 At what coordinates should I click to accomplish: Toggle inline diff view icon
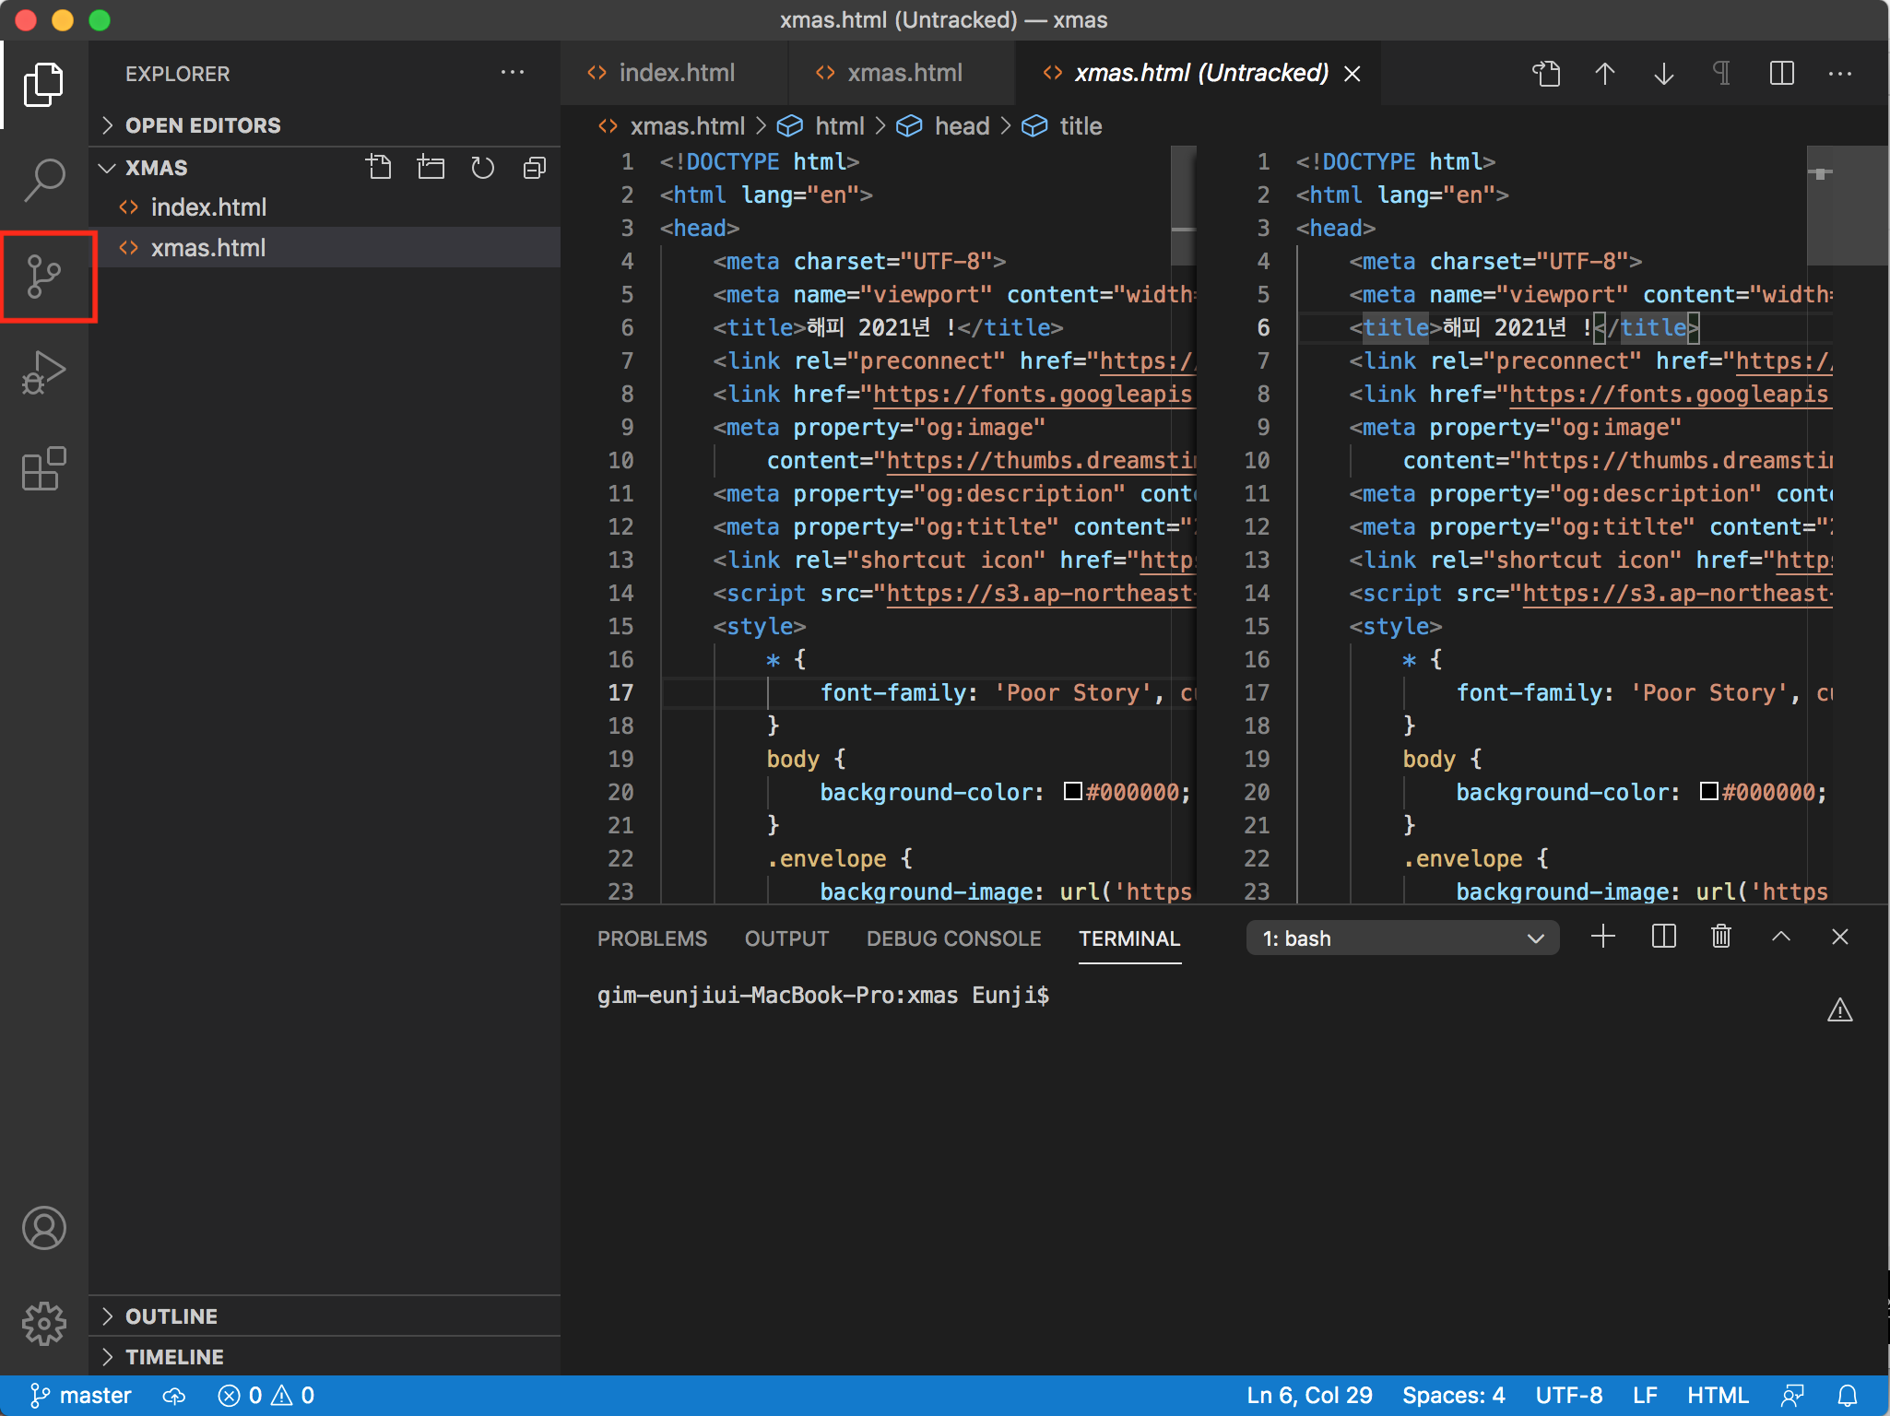pyautogui.click(x=1781, y=74)
